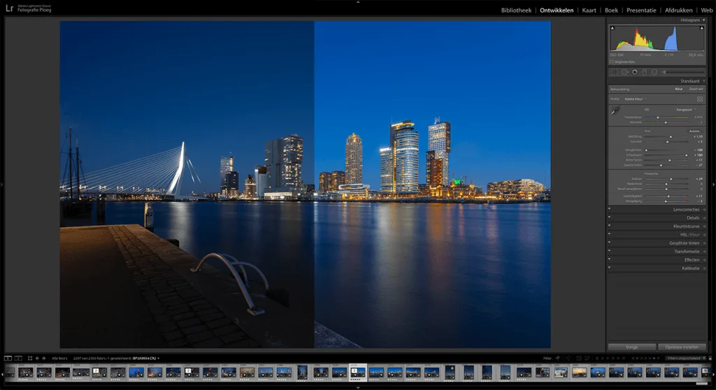Click the Opnieuw instellen button
The height and width of the screenshot is (390, 716).
point(682,347)
